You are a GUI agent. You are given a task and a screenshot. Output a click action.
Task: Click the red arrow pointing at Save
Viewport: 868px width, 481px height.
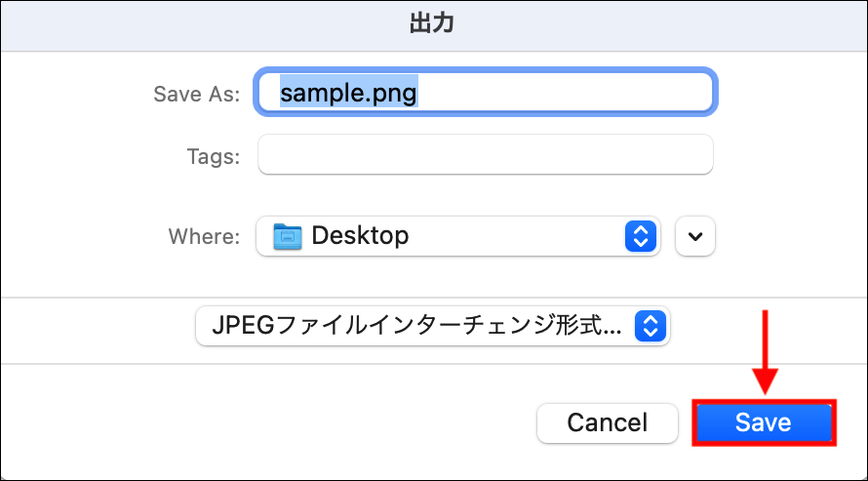point(765,352)
